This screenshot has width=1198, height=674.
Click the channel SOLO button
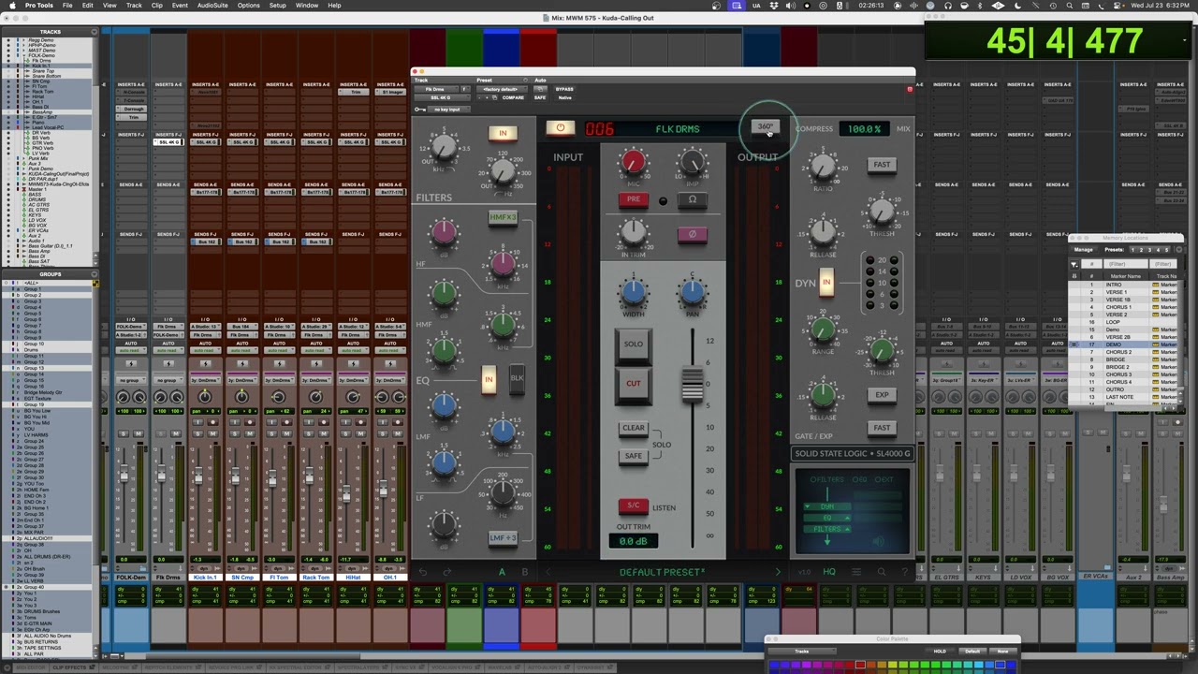click(634, 344)
